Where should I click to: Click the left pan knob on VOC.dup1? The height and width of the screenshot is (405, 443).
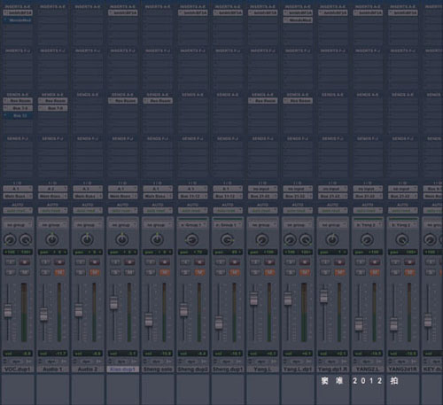coord(10,239)
